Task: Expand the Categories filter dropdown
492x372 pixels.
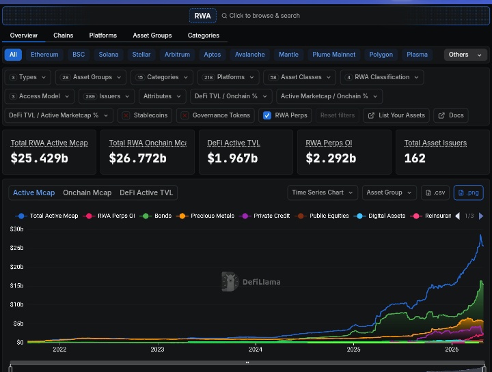Action: pyautogui.click(x=162, y=77)
